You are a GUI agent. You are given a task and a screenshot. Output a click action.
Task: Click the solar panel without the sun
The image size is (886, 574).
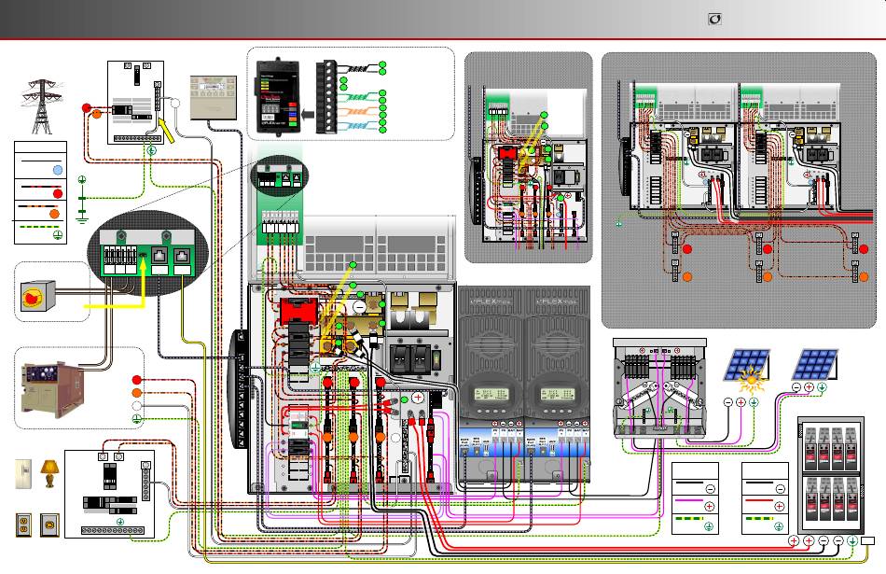coord(815,365)
